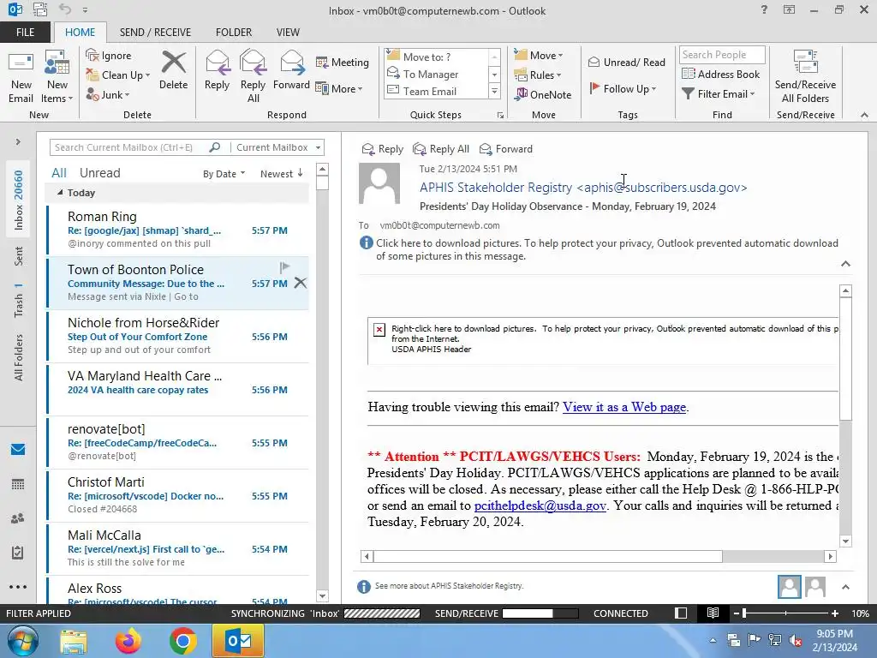Open Firefox from the taskbar

(x=128, y=641)
